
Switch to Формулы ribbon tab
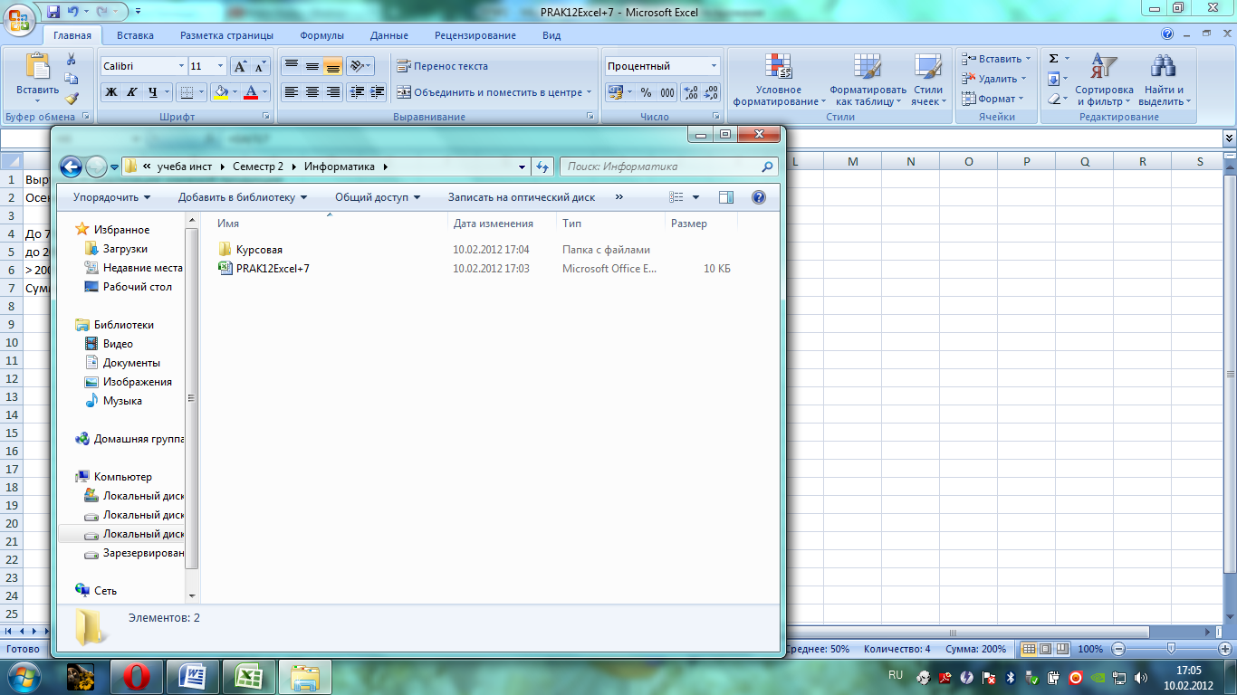pos(321,35)
